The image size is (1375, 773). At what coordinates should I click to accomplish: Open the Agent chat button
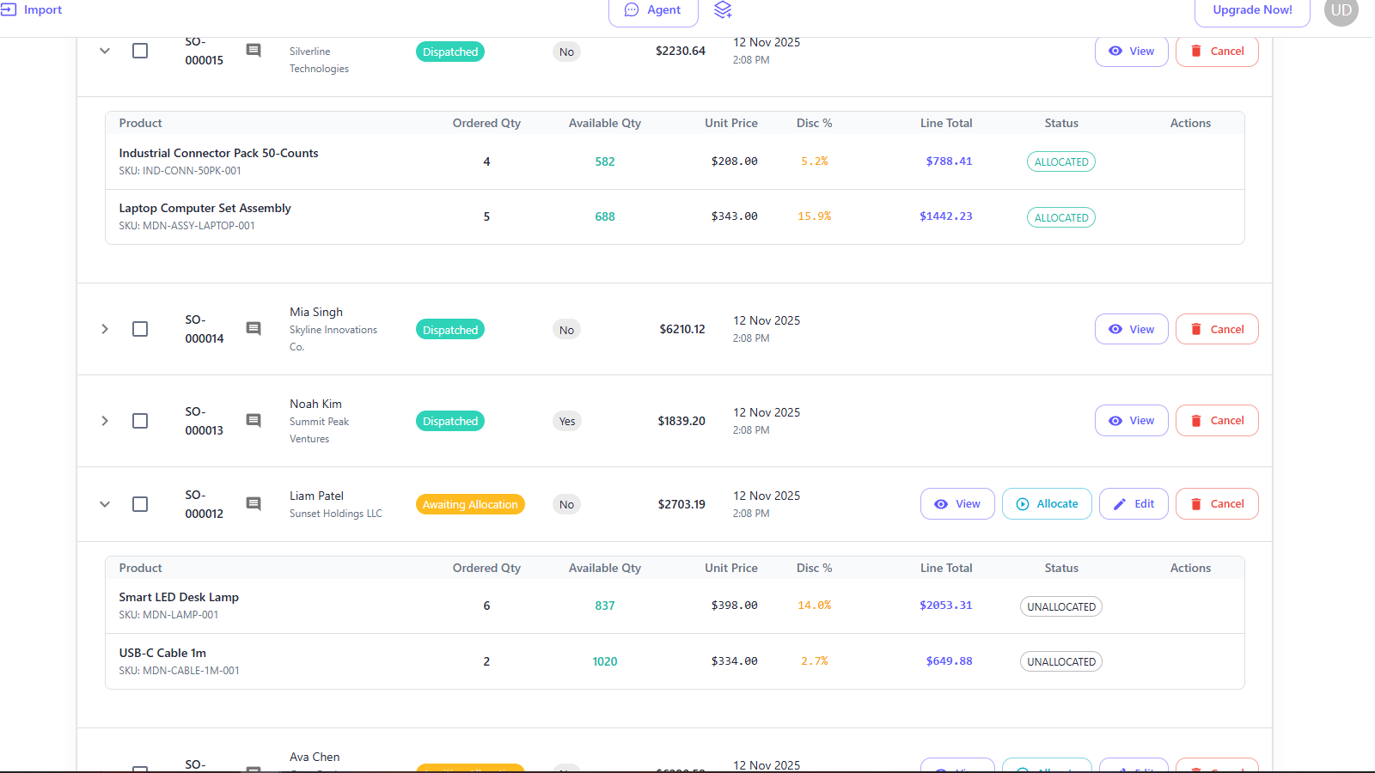coord(653,10)
